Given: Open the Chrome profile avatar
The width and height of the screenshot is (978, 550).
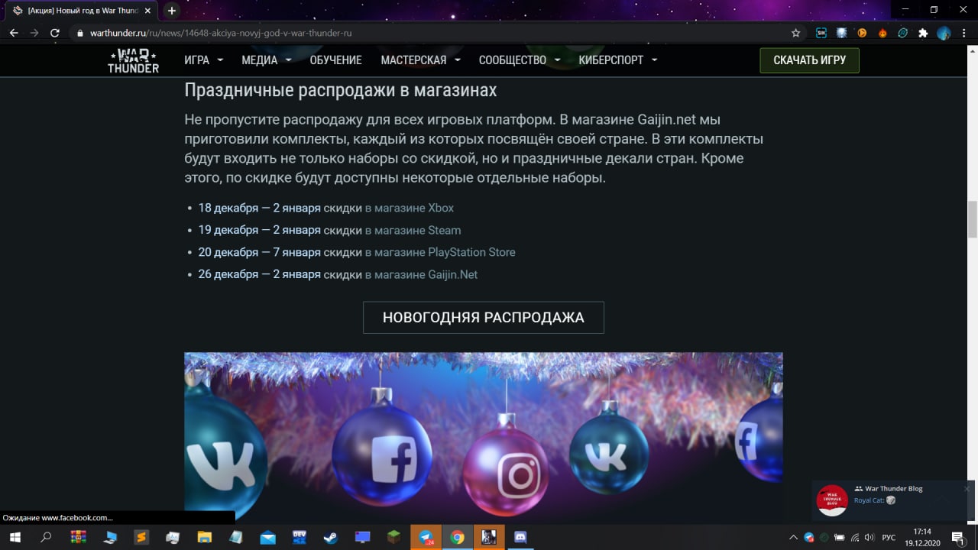Looking at the screenshot, I should (x=944, y=33).
